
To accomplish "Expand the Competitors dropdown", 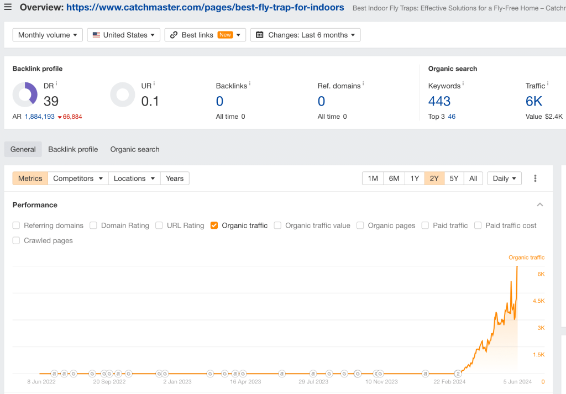I will 78,178.
